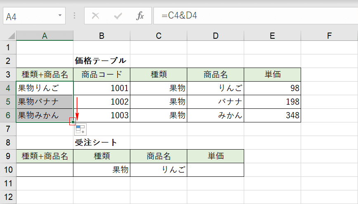Click the Cancel (X) formula icon
The image size is (358, 204).
tap(95, 16)
